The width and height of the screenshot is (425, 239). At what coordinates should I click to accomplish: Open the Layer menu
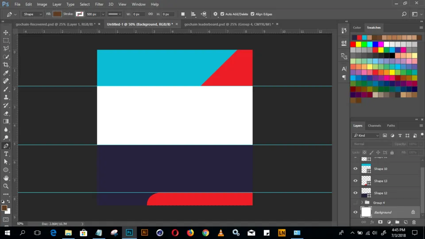[57, 4]
